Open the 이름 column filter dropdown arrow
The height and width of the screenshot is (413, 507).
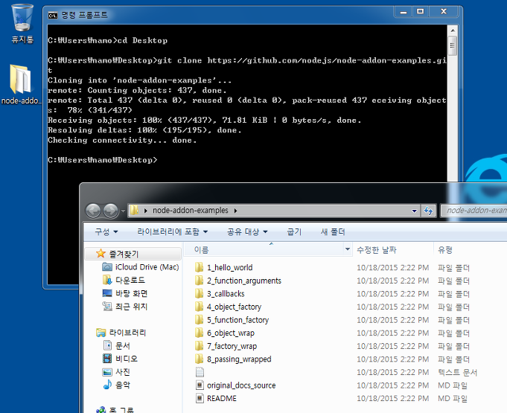(x=348, y=249)
